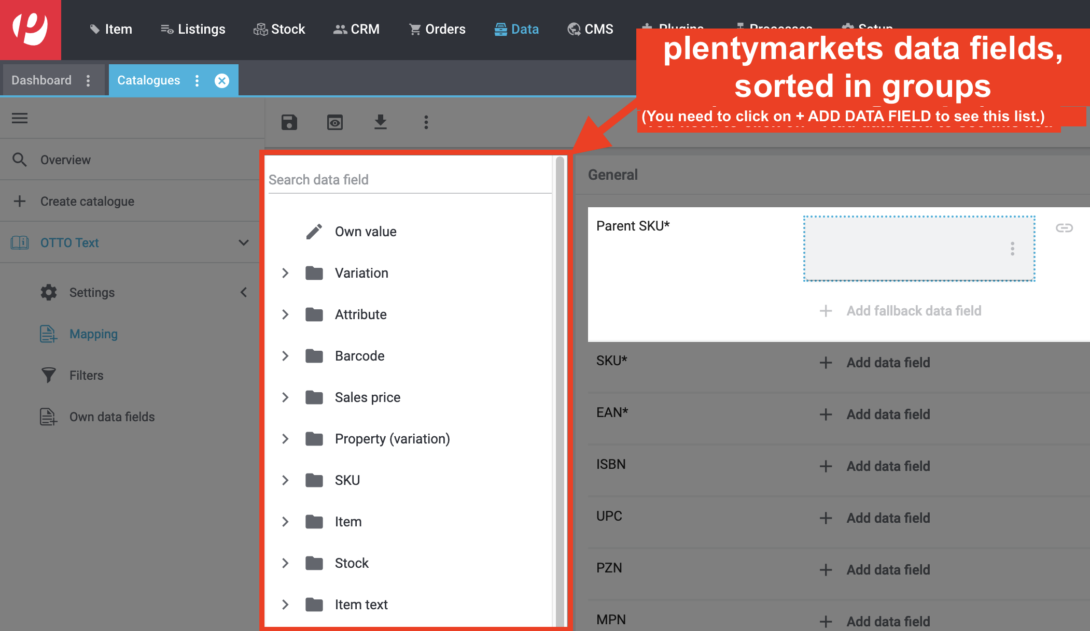Open three-dot menu in Parent SKU field
This screenshot has width=1090, height=631.
1012,249
